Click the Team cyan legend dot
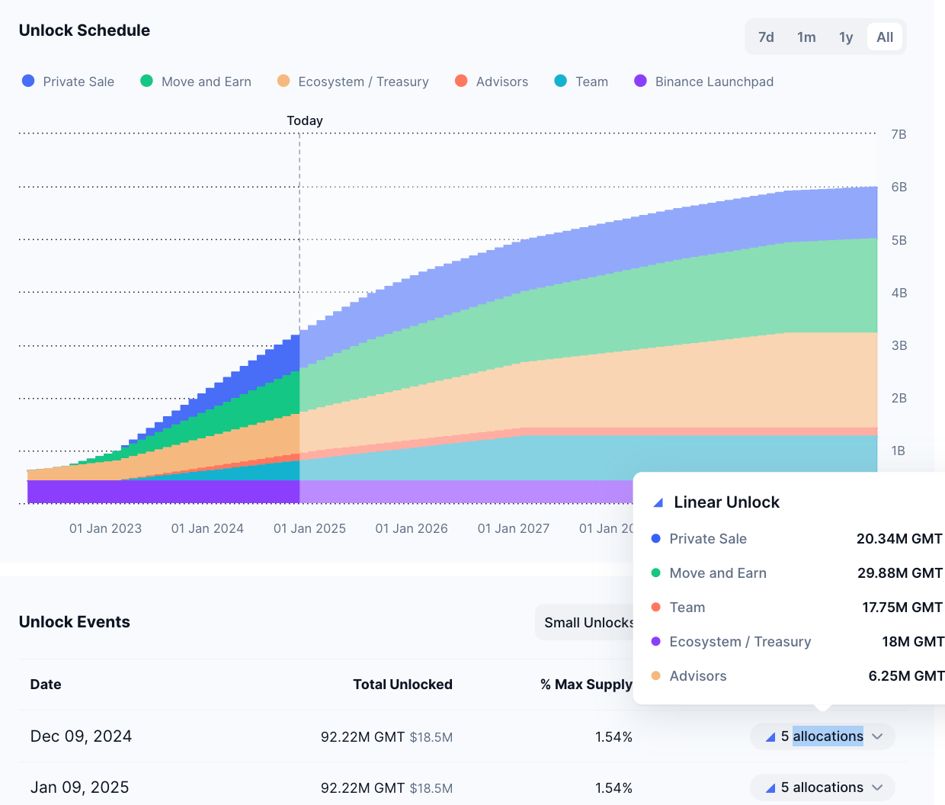 pos(561,81)
